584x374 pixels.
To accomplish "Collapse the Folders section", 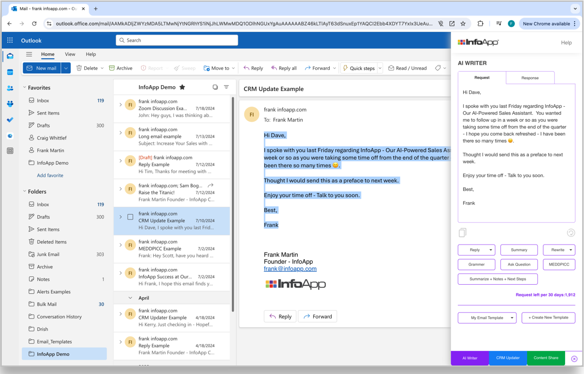I will 24,191.
